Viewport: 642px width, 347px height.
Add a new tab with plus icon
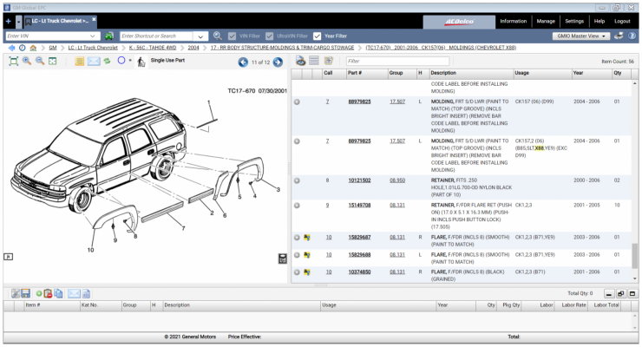pyautogui.click(x=8, y=22)
